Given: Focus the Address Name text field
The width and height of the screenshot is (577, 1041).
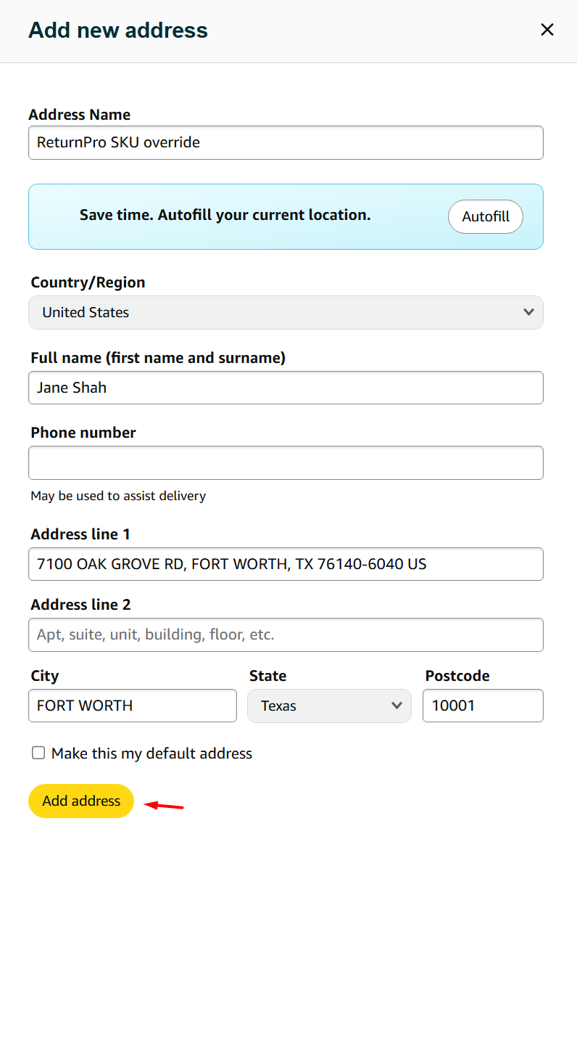Looking at the screenshot, I should pos(286,142).
